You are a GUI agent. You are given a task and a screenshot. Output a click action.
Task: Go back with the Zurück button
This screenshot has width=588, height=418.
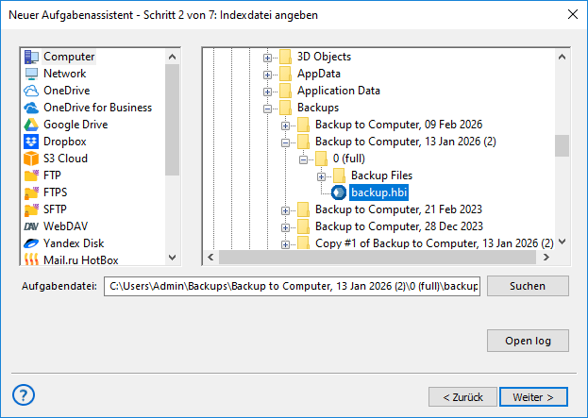(x=462, y=397)
